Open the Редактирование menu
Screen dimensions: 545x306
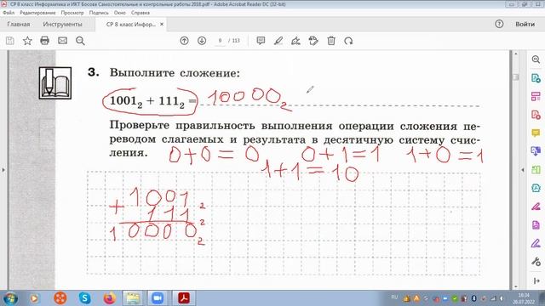click(37, 13)
